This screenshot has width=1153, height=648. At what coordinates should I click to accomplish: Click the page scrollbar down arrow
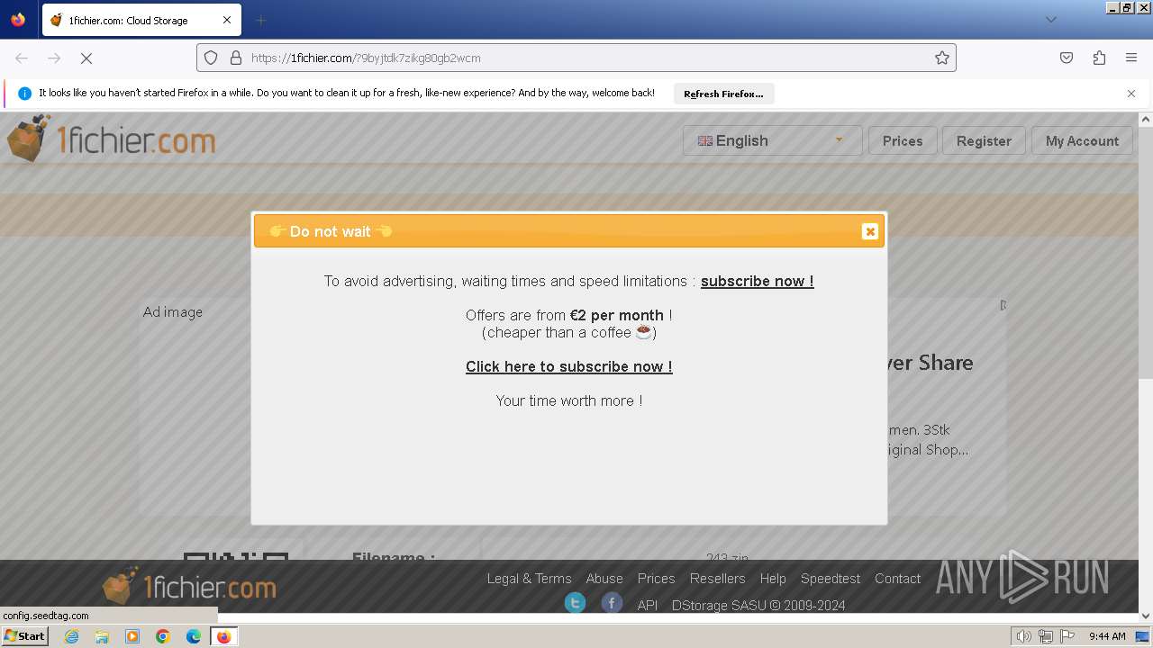(1146, 616)
